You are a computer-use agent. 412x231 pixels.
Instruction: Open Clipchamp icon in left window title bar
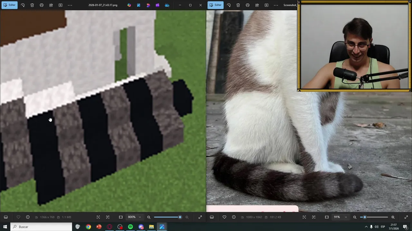157,5
